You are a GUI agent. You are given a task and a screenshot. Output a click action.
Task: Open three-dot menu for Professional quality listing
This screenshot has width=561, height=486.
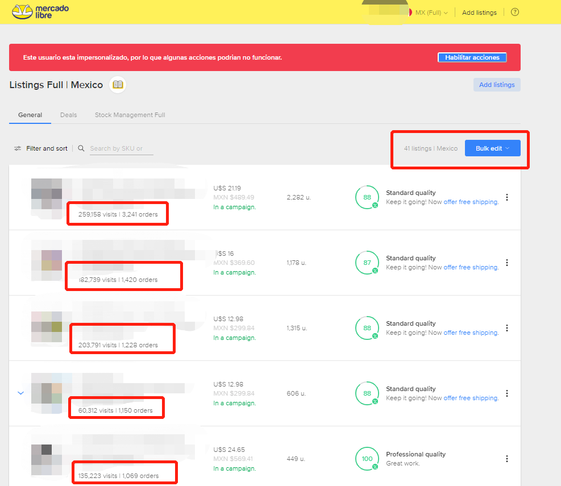507,459
